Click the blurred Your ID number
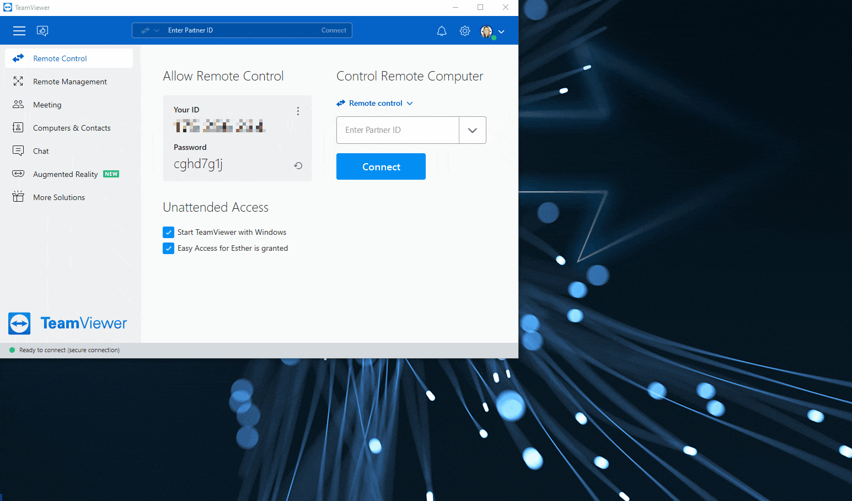Screen dimensions: 852x501 [219, 126]
